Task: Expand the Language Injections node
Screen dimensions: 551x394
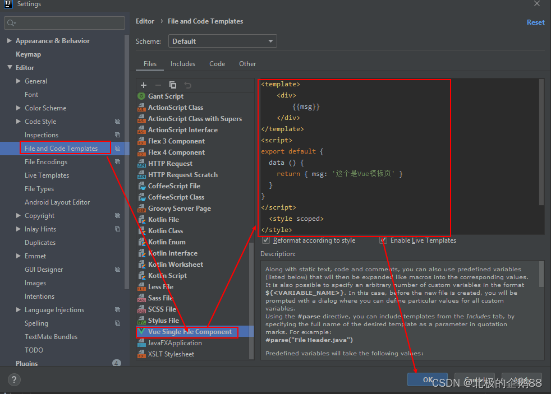Action: click(19, 310)
